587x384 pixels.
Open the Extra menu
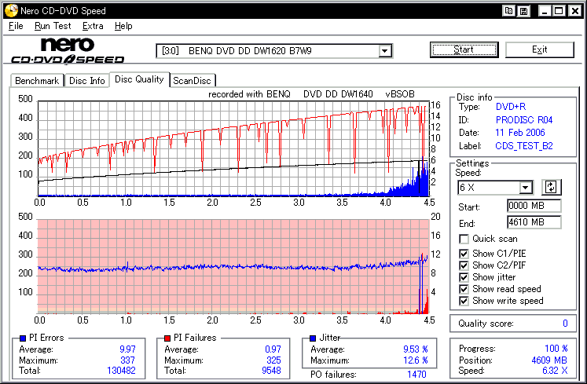coord(93,26)
